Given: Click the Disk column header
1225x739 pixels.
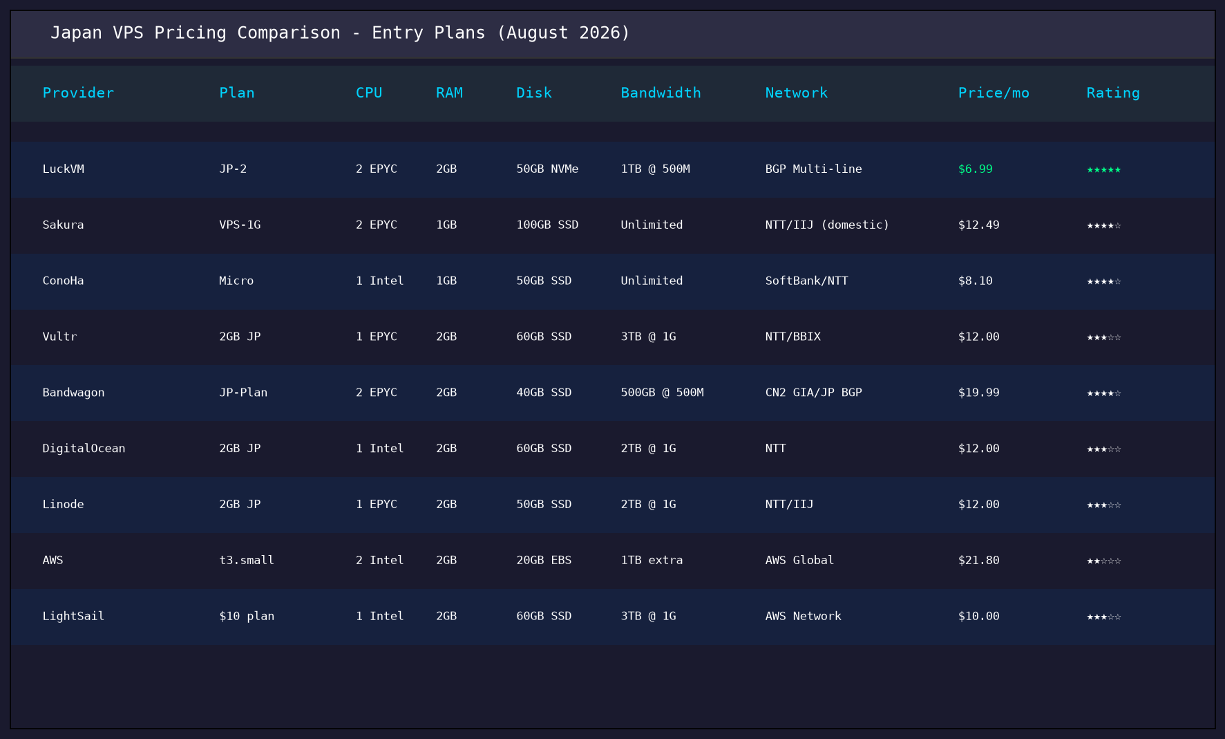Looking at the screenshot, I should click(x=534, y=93).
